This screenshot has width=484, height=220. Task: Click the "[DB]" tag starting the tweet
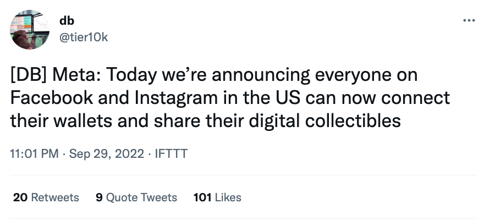pos(28,74)
